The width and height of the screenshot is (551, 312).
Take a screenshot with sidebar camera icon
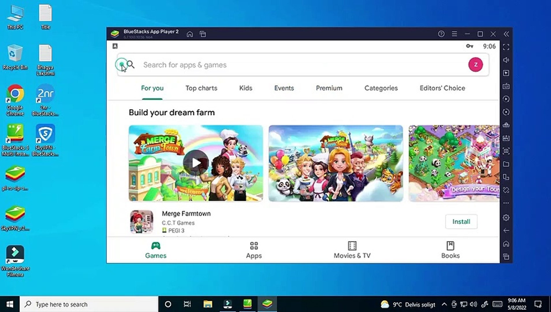tap(506, 151)
